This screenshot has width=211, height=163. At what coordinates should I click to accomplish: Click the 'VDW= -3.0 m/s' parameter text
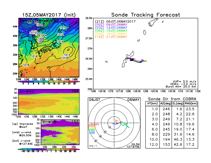(183, 84)
